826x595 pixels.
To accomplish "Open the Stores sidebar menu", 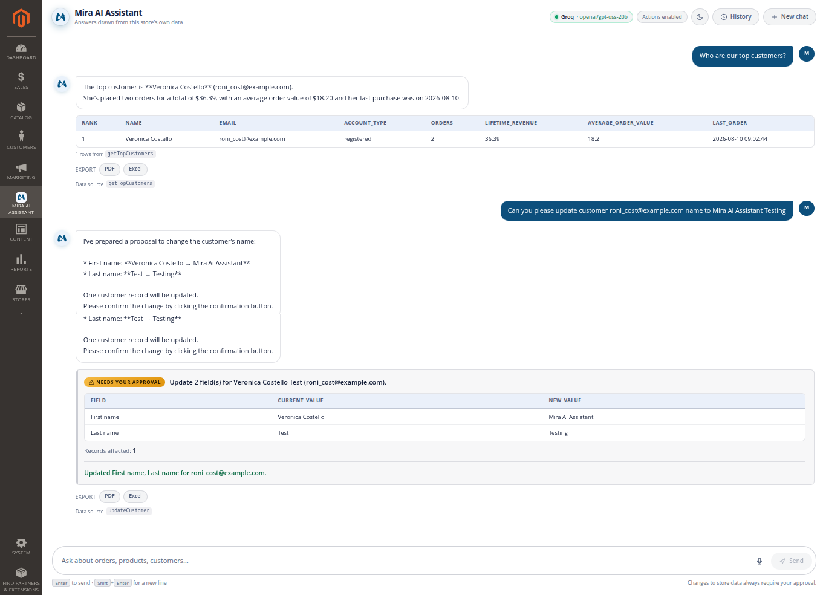I will pos(21,293).
